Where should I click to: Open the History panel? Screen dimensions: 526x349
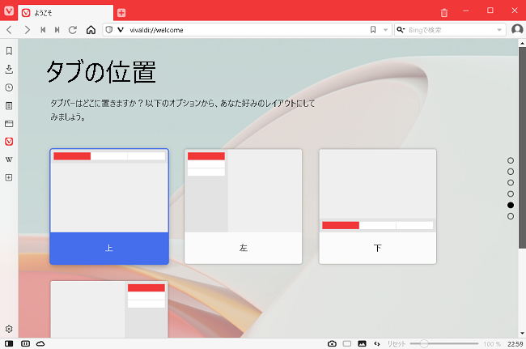click(x=9, y=87)
